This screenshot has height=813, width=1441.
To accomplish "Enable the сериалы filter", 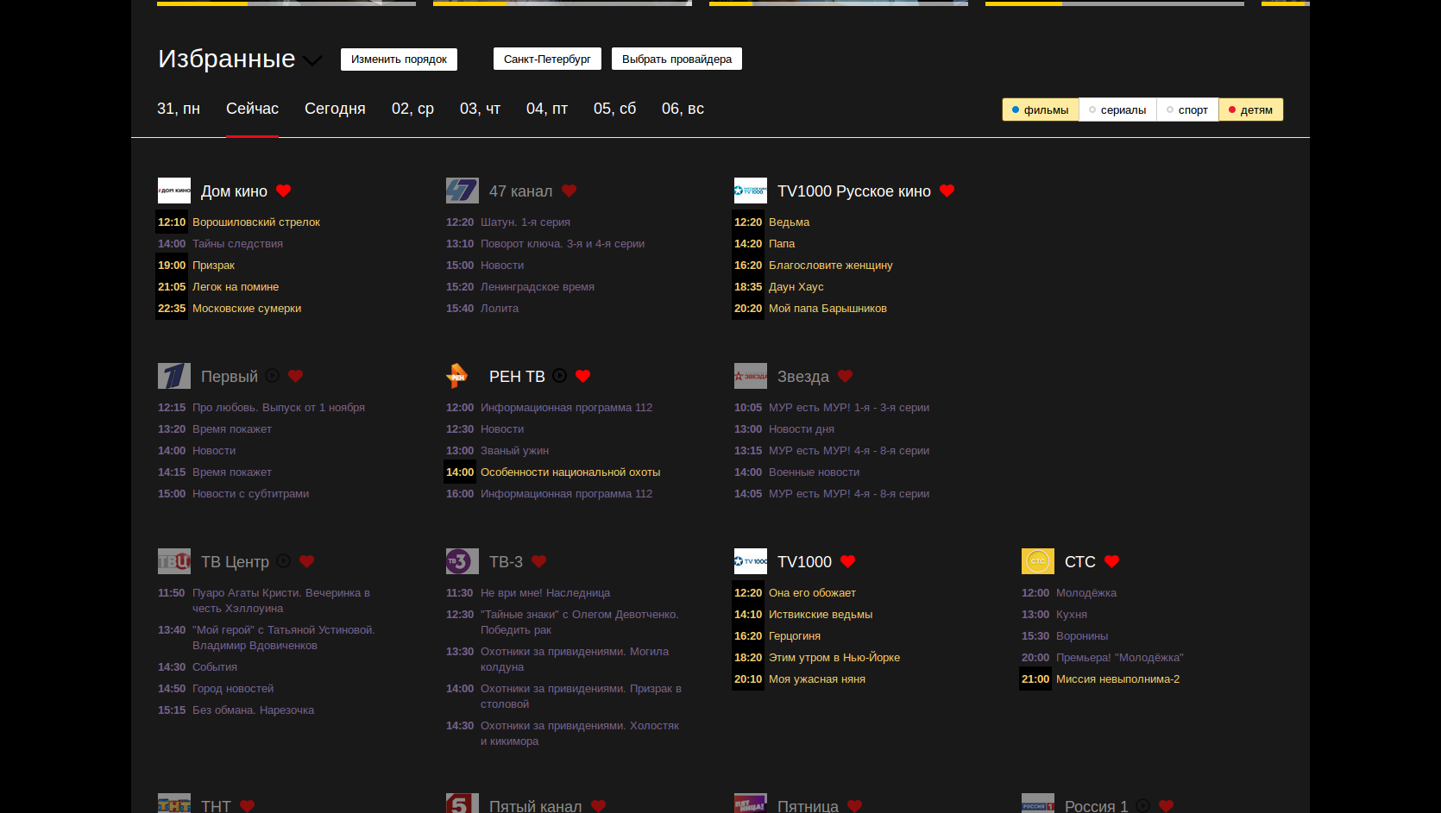I will pyautogui.click(x=1117, y=109).
